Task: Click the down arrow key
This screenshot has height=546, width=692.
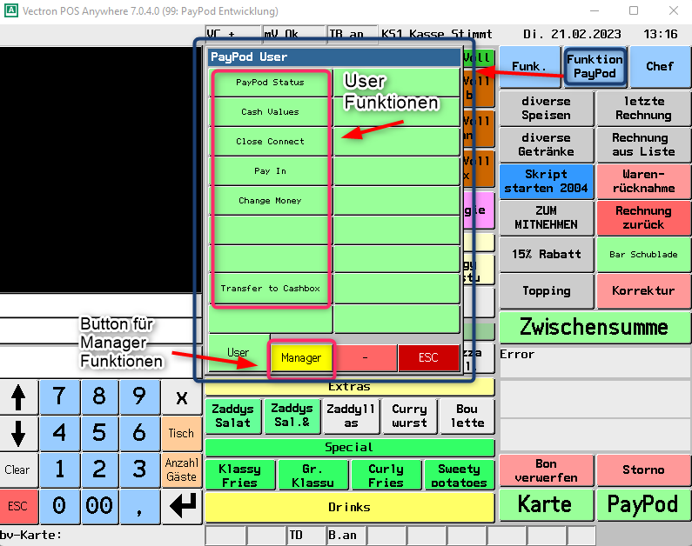Action: tap(18, 434)
